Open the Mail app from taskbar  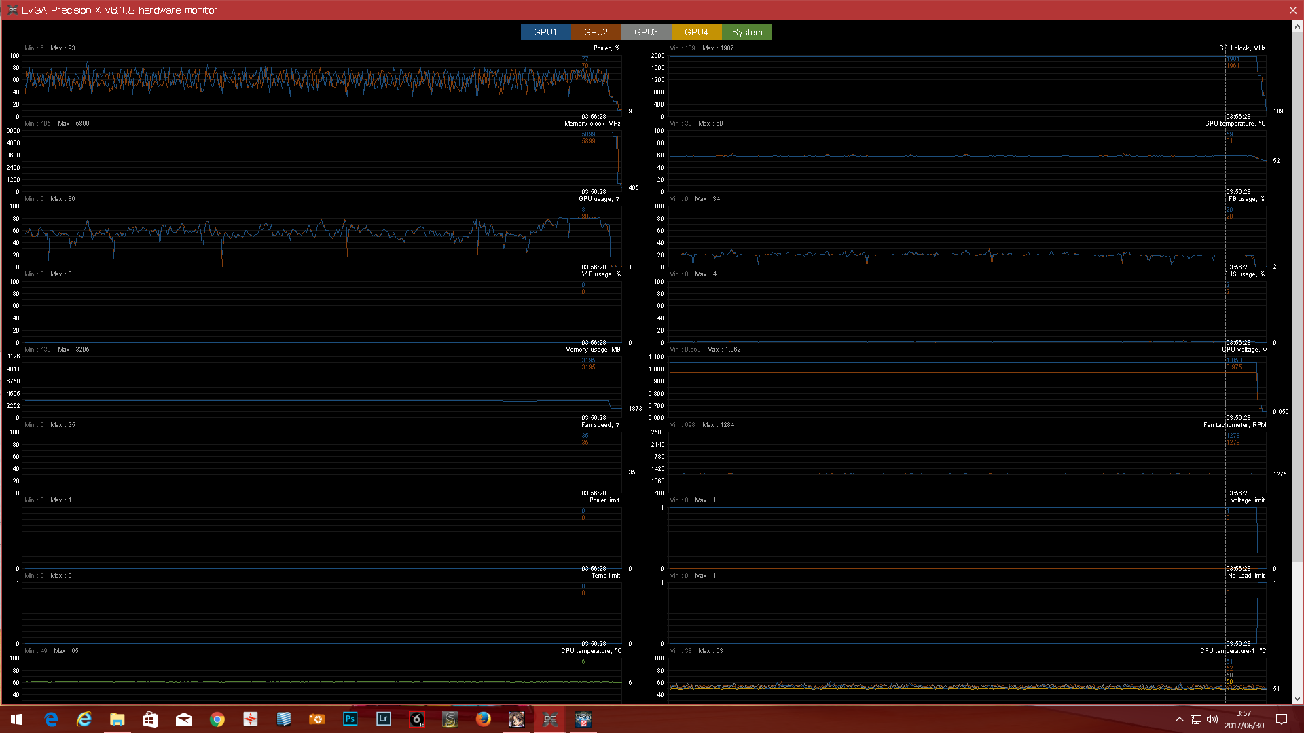(183, 719)
